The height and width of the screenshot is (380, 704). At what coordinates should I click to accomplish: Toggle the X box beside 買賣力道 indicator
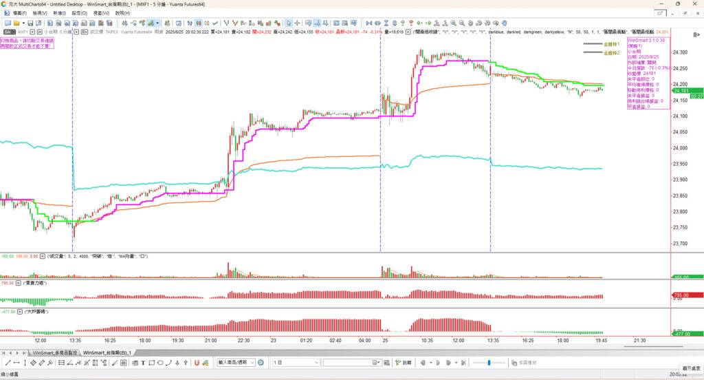click(19, 283)
